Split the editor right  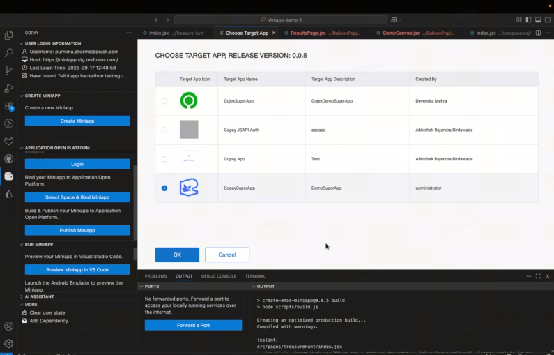(x=538, y=33)
